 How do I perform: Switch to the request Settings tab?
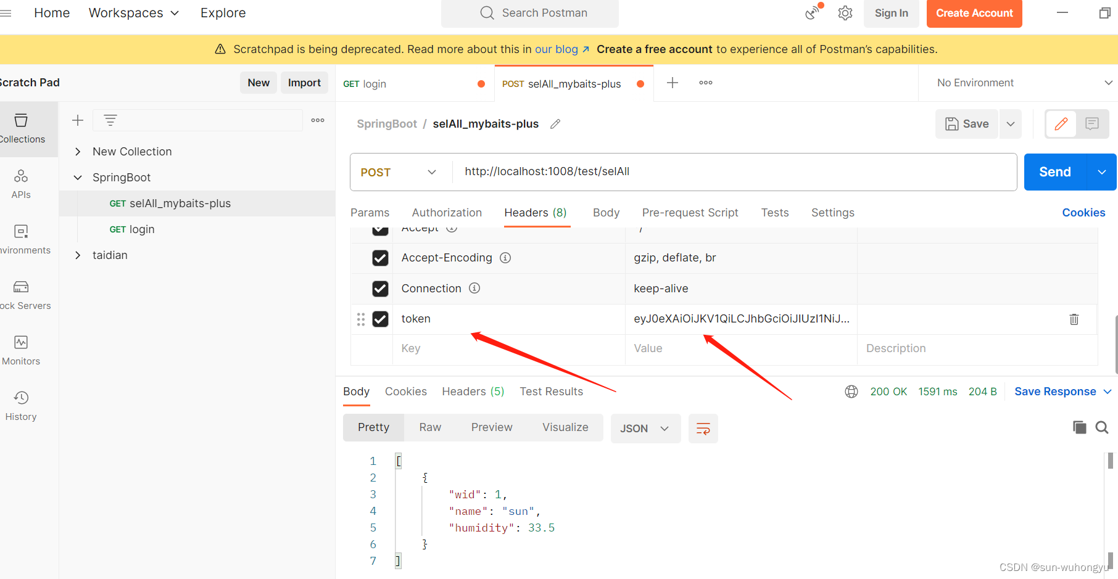click(x=832, y=213)
